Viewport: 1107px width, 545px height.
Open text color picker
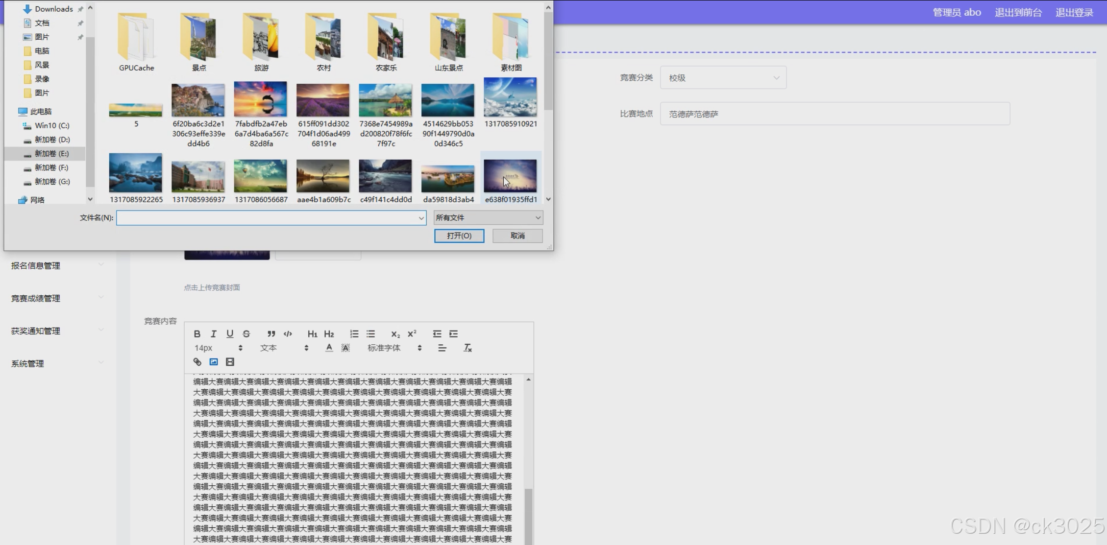coord(329,348)
